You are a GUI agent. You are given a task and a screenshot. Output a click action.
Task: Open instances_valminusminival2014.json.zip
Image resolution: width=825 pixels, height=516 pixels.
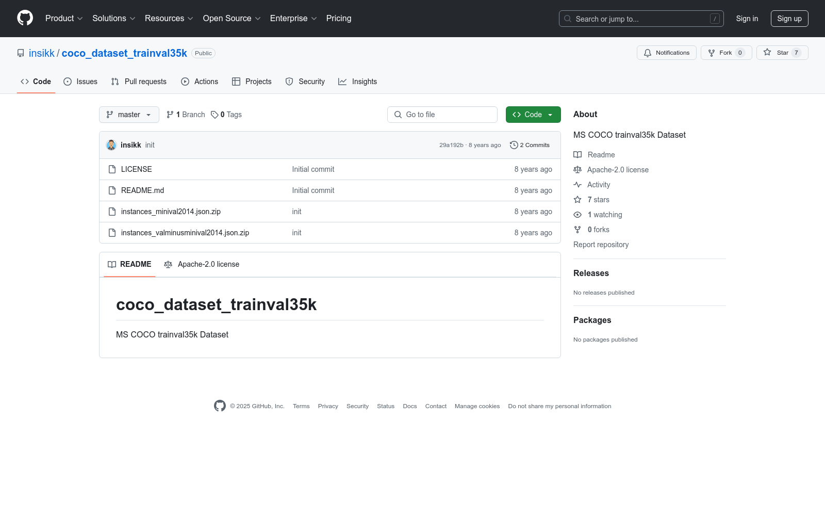click(185, 233)
